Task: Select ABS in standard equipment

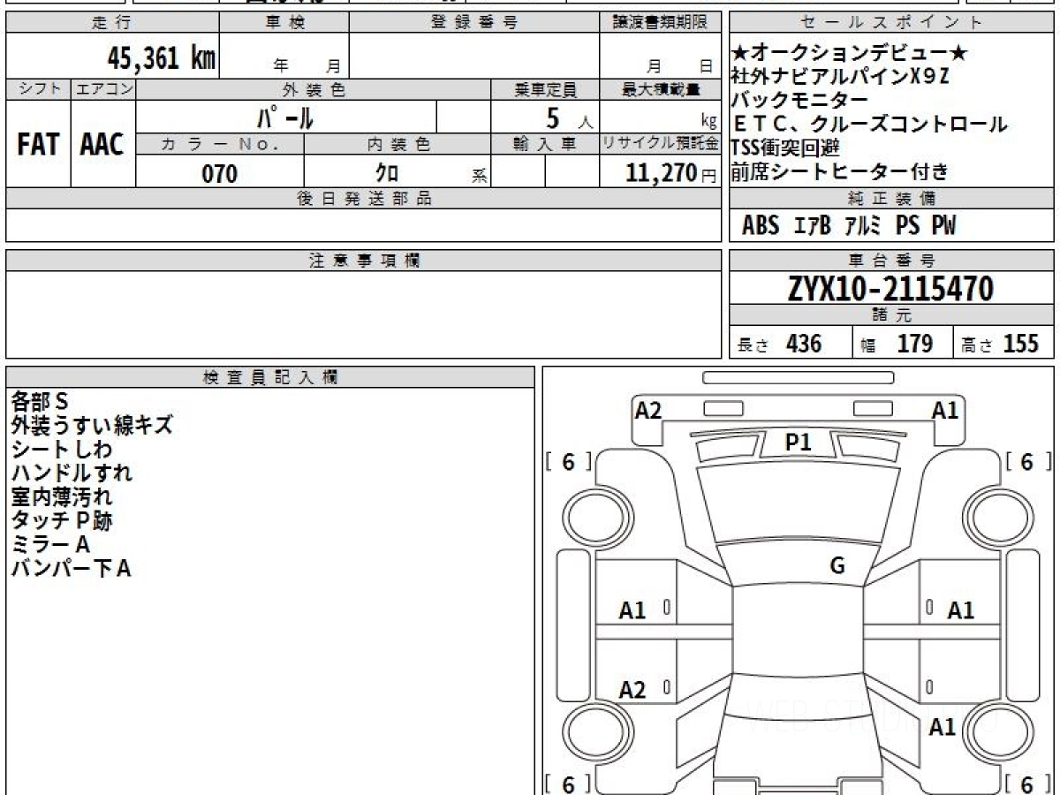Action: coord(761,226)
